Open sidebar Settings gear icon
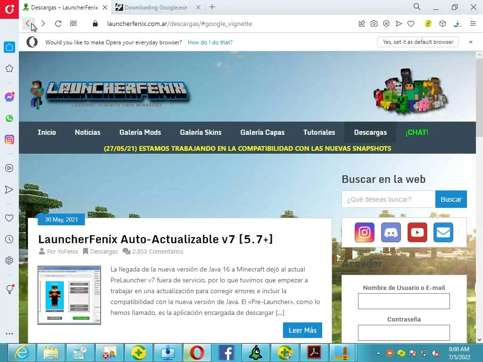 point(9,260)
